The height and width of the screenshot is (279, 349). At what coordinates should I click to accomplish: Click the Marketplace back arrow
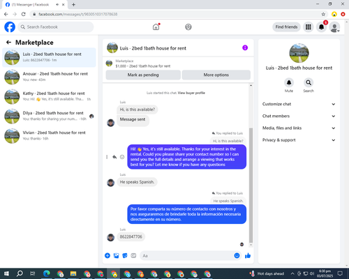point(8,43)
